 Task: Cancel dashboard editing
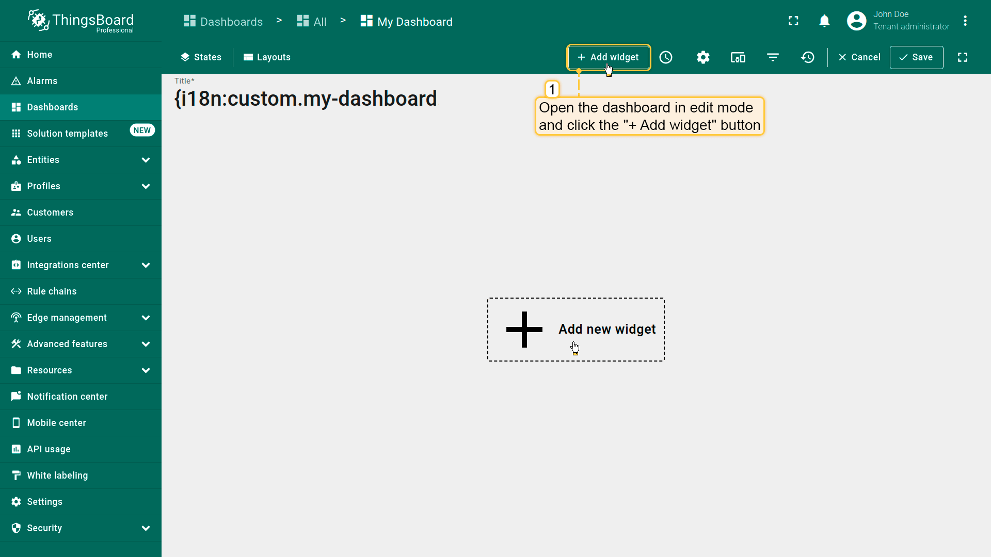[x=859, y=57]
